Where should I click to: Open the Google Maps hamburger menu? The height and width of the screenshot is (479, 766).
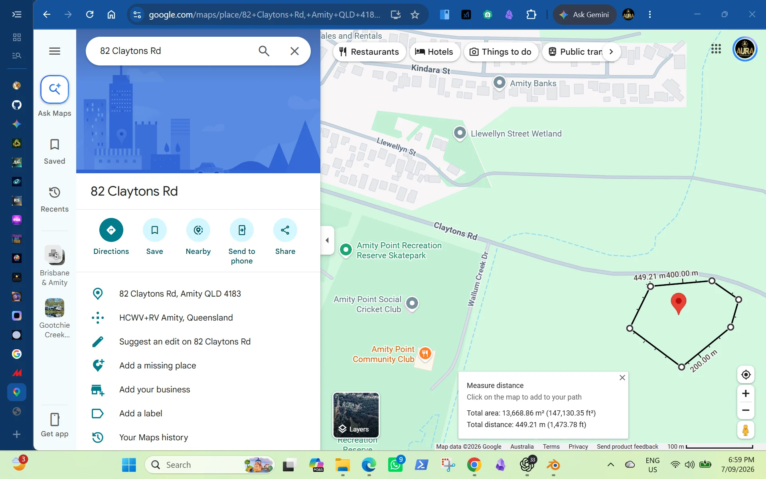coord(55,51)
